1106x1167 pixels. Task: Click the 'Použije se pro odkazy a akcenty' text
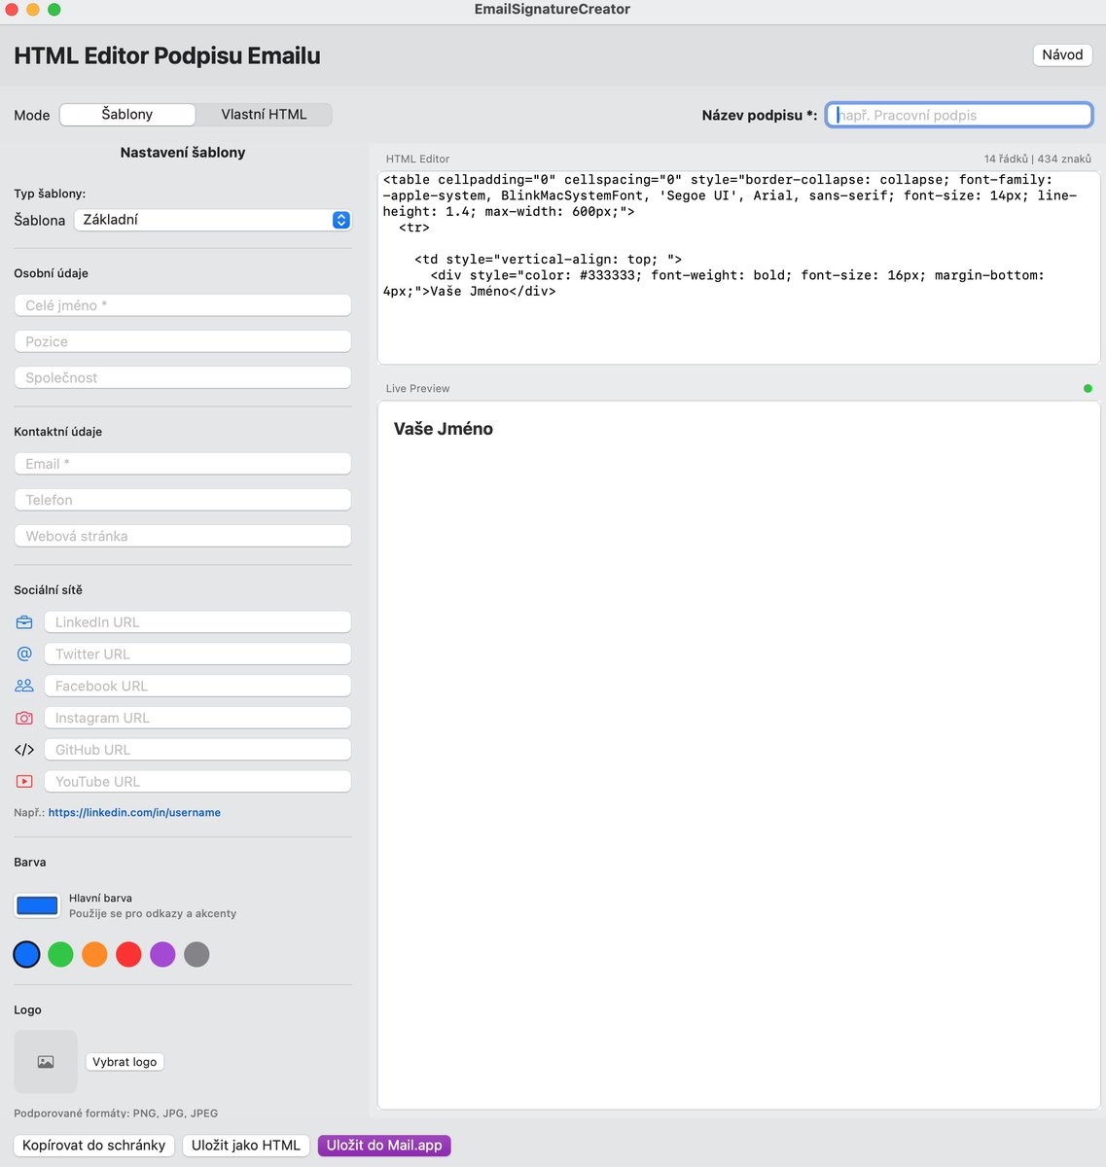click(x=153, y=914)
